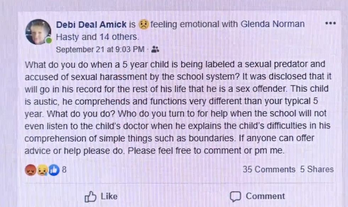Click the thumbs-up outline icon beside Like
The width and height of the screenshot is (348, 207).
click(91, 197)
